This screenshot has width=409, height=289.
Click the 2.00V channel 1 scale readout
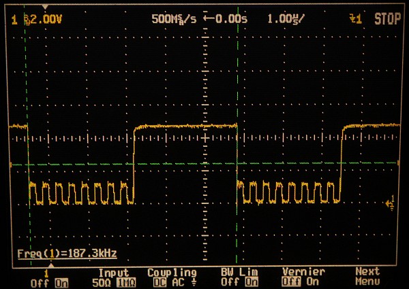42,20
